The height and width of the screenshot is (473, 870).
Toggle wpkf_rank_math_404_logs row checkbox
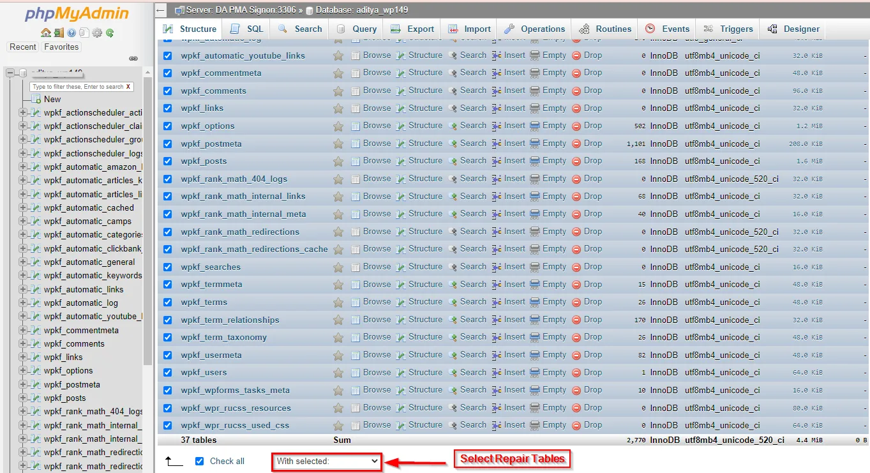tap(168, 179)
